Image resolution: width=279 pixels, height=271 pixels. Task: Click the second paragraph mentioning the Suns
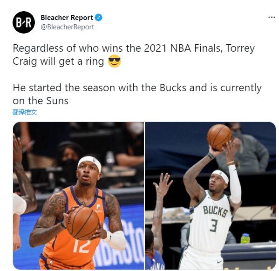(137, 94)
